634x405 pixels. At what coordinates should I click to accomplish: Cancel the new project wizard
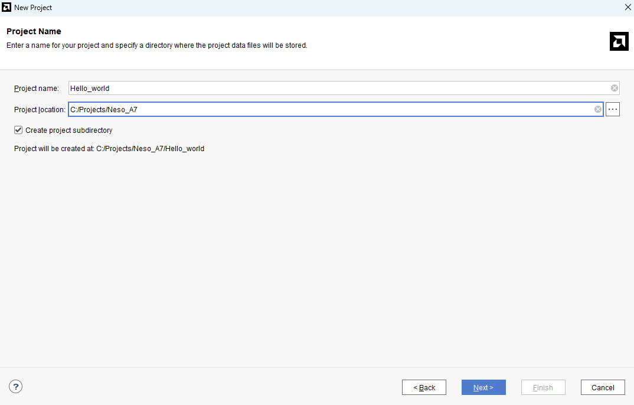603,387
